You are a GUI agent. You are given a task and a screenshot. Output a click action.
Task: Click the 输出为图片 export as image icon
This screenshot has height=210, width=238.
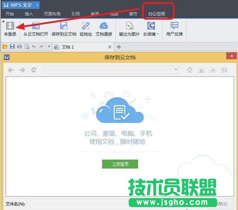tap(130, 25)
